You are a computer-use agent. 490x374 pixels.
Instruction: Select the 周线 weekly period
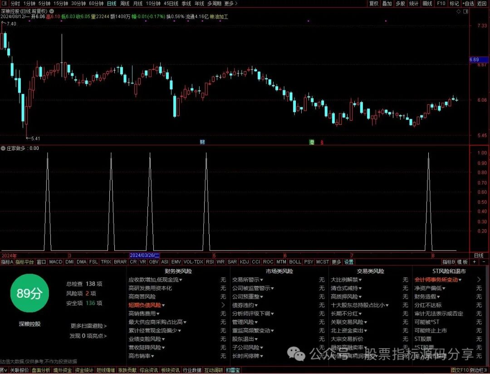tap(125, 4)
